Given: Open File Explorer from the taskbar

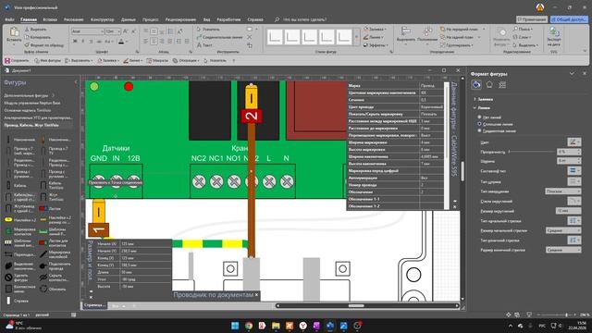Looking at the screenshot, I should coord(276,326).
